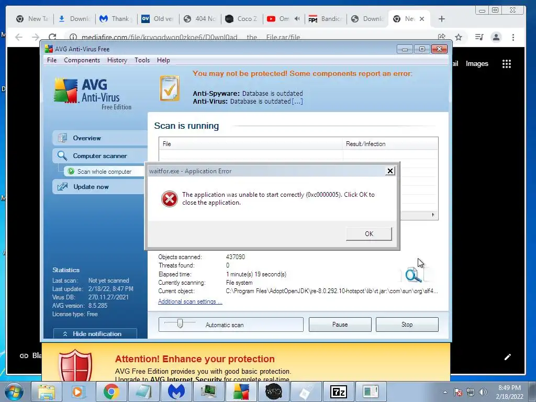Open Chrome profile avatar icon
Screen dimensions: 536x402
pyautogui.click(x=496, y=37)
